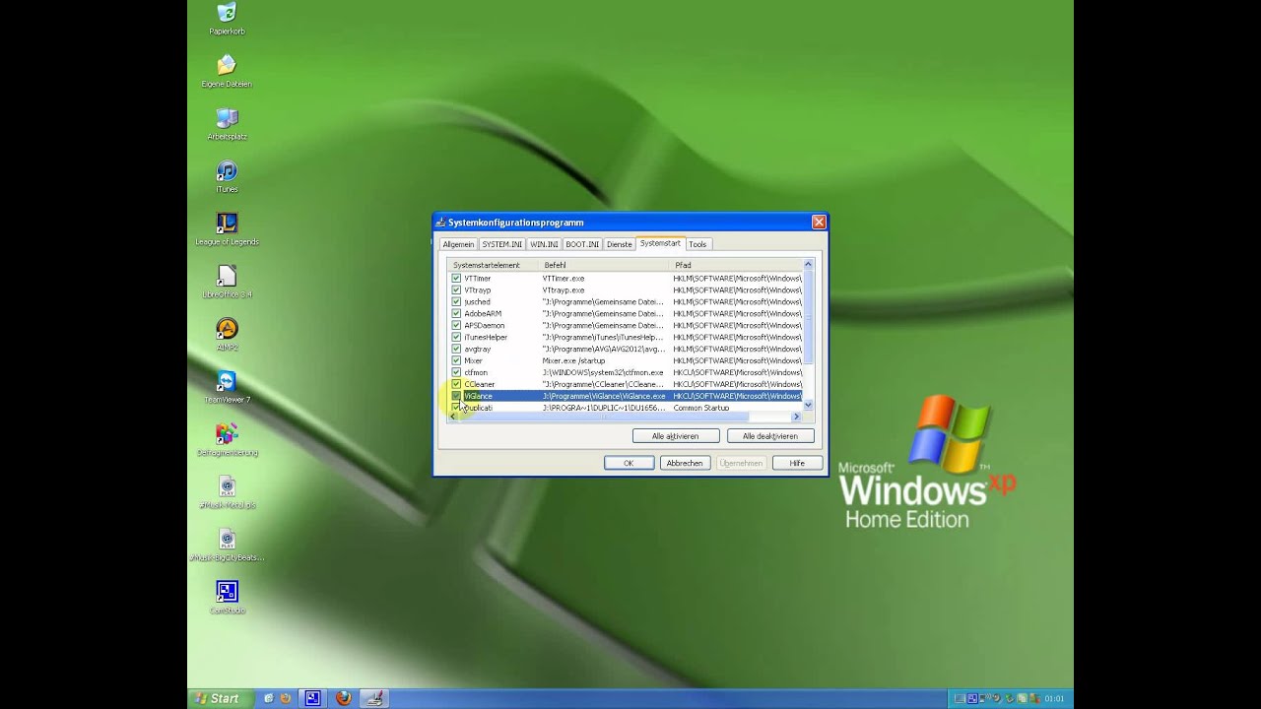Viewport: 1261px width, 709px height.
Task: Click the 'VTTimer.exe' command cell
Action: [564, 279]
